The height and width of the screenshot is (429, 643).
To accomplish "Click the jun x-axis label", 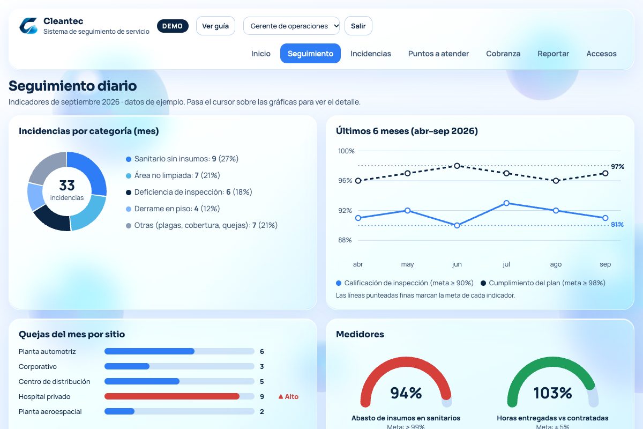I will 457,264.
